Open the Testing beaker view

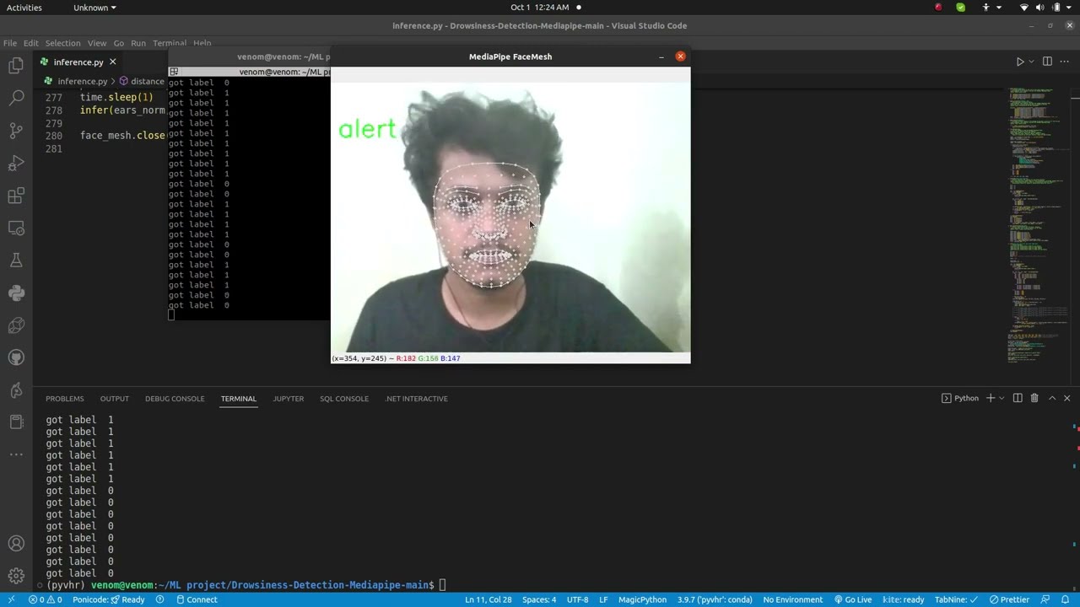pos(16,261)
